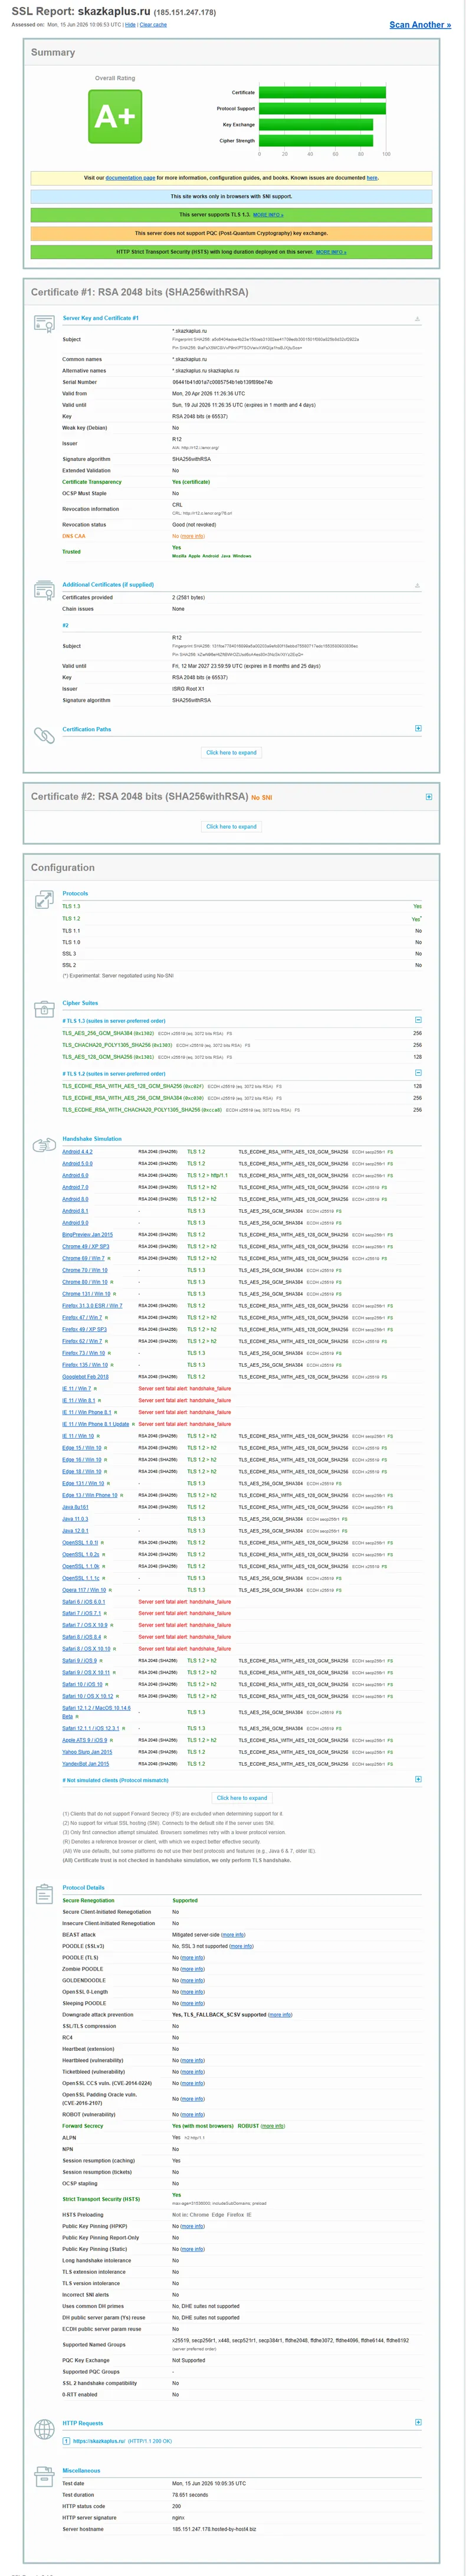
Task: Select the 'nginx' server signature value
Action: pyautogui.click(x=178, y=2518)
